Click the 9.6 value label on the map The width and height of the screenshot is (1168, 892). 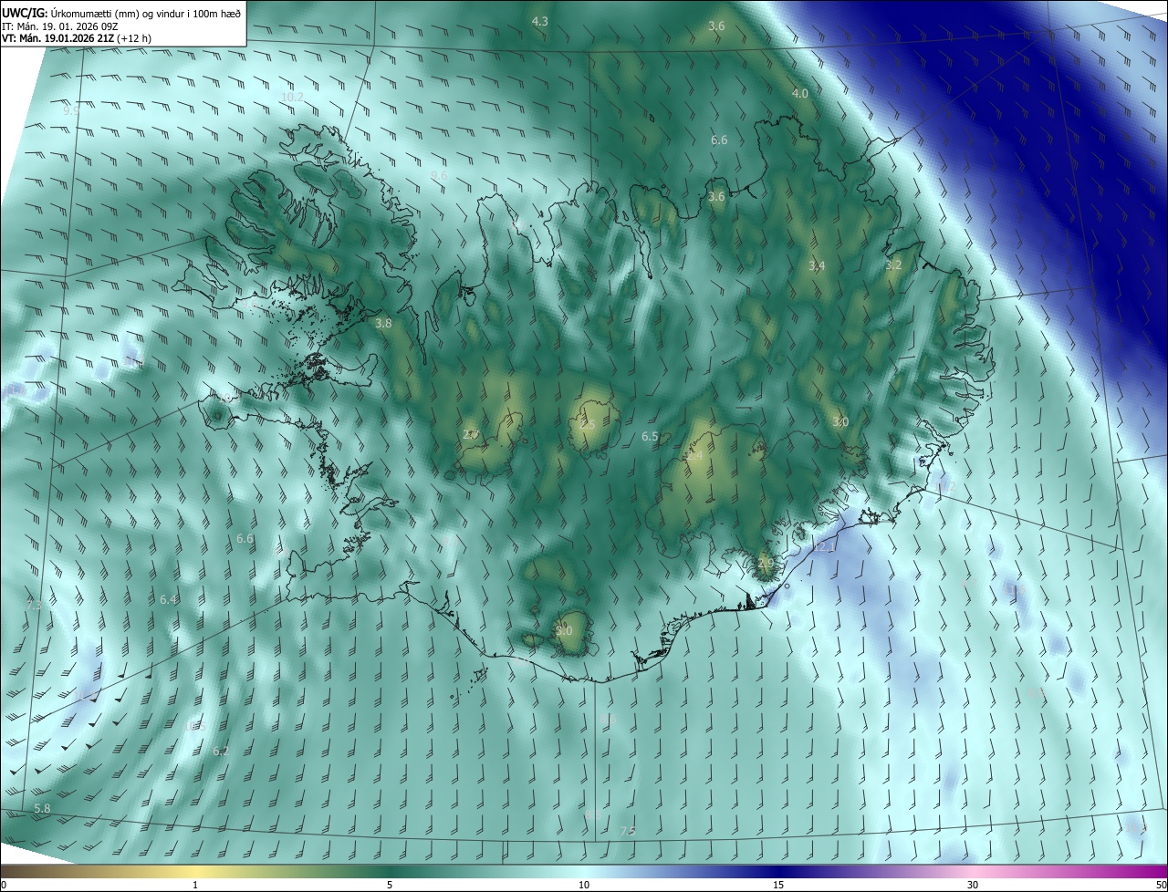pos(439,175)
